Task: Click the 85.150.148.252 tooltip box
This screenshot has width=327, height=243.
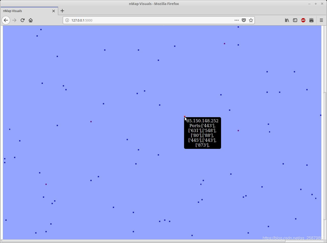Action: 202,133
